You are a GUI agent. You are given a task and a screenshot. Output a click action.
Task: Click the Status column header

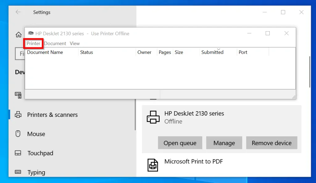(x=86, y=52)
